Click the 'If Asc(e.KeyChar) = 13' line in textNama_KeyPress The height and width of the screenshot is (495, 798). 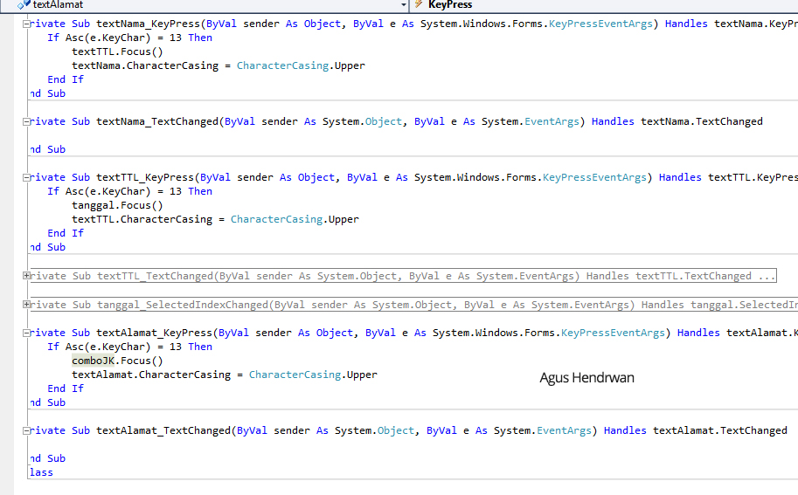[129, 38]
